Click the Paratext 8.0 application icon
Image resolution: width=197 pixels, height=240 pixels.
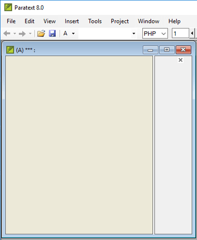8,7
